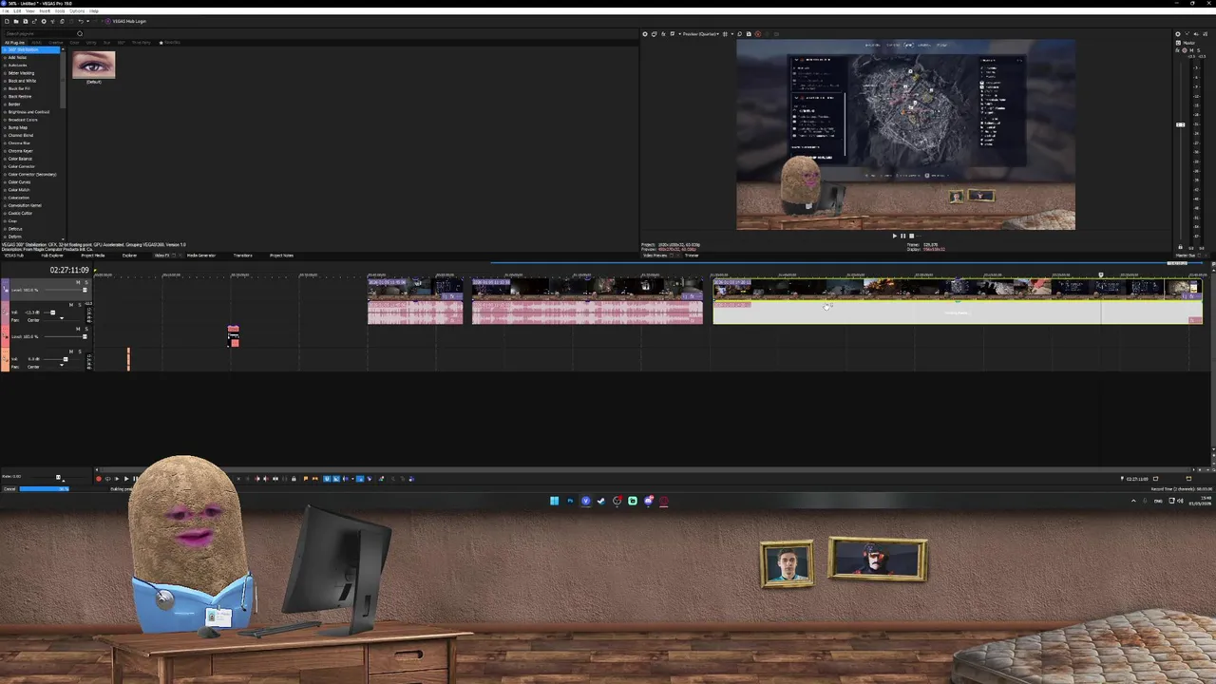Screen dimensions: 1216x684
Task: Click the external monitor preview icon
Action: click(654, 34)
